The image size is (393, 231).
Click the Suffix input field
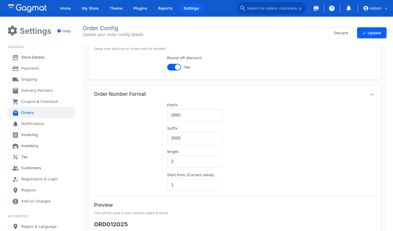pyautogui.click(x=195, y=138)
